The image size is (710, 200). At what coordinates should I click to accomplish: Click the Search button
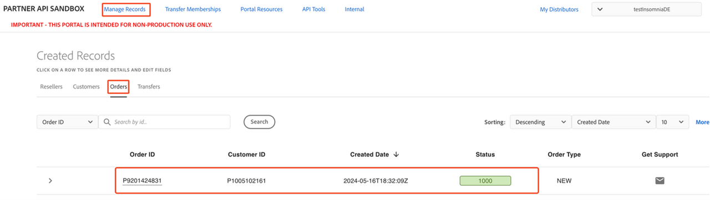(259, 122)
